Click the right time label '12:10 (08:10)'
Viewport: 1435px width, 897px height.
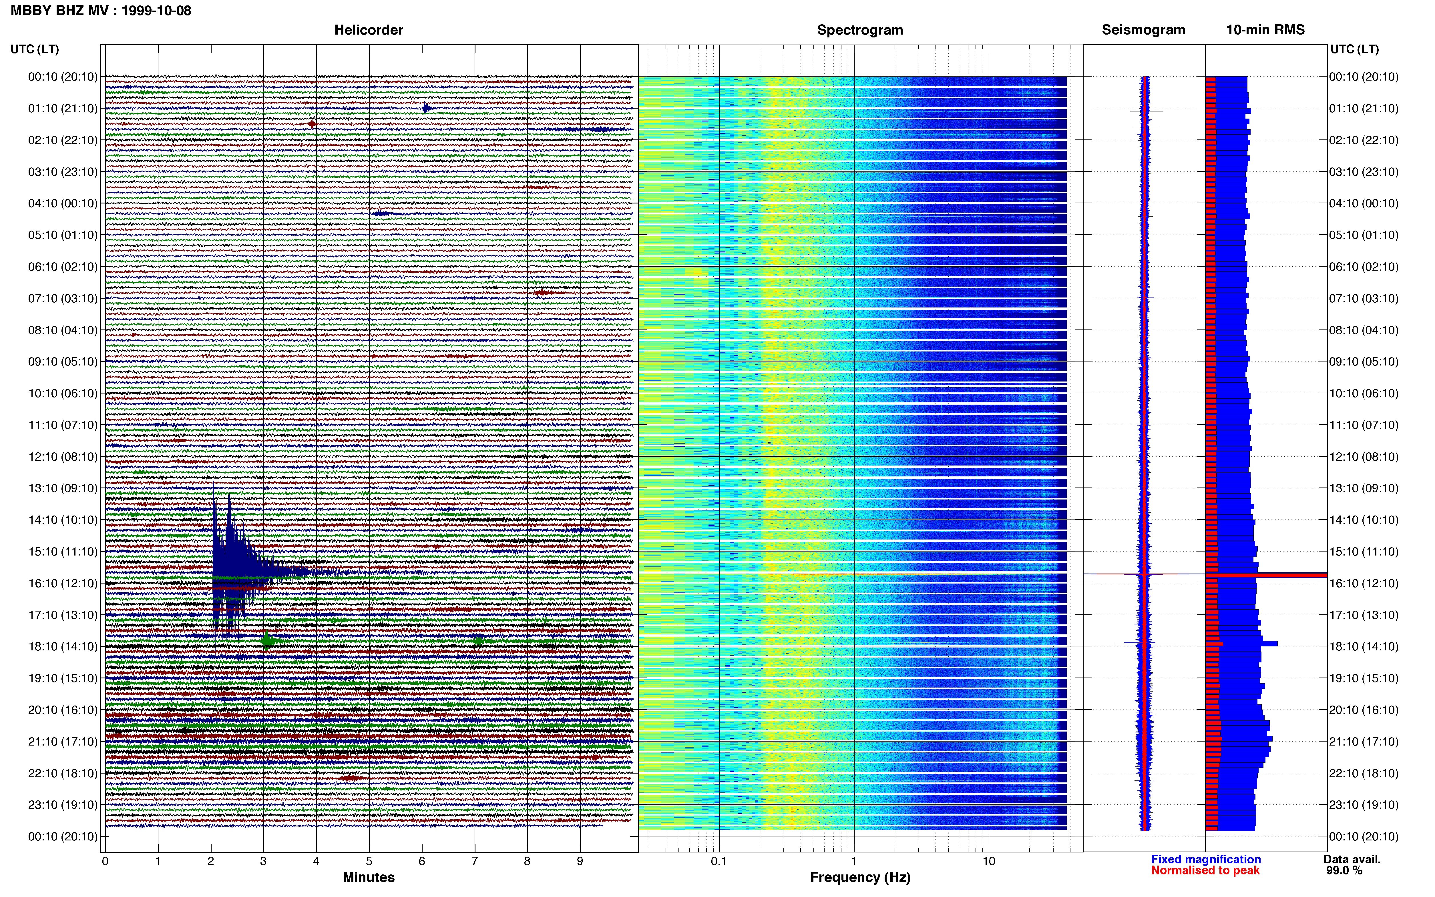(x=1364, y=457)
